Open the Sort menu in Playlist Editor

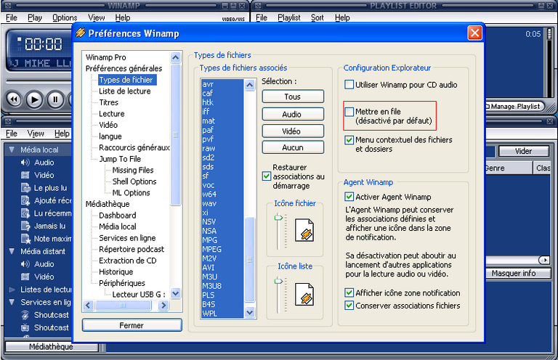pos(317,17)
